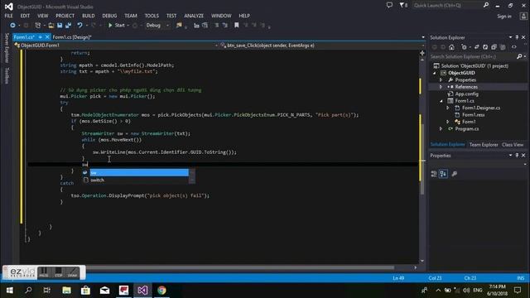Click the feedback speech bubble icon
Image resolution: width=530 pixels, height=298 pixels.
[389, 6]
